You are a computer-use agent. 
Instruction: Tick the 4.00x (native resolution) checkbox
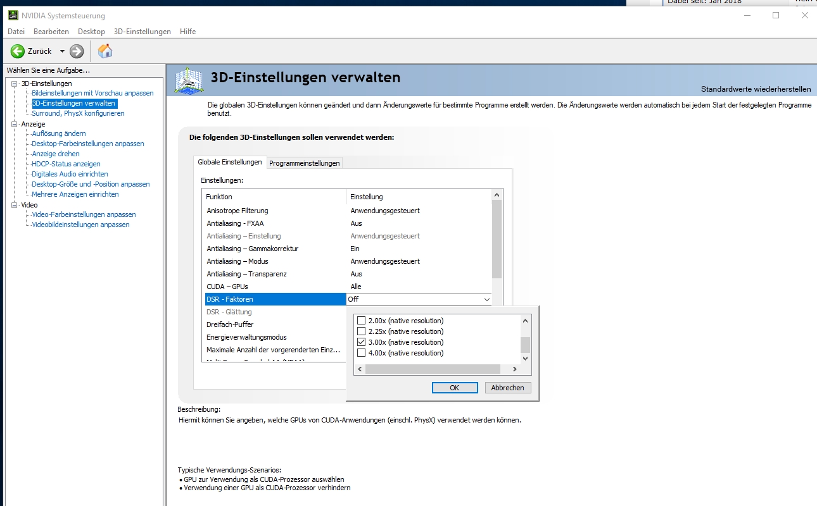point(362,353)
